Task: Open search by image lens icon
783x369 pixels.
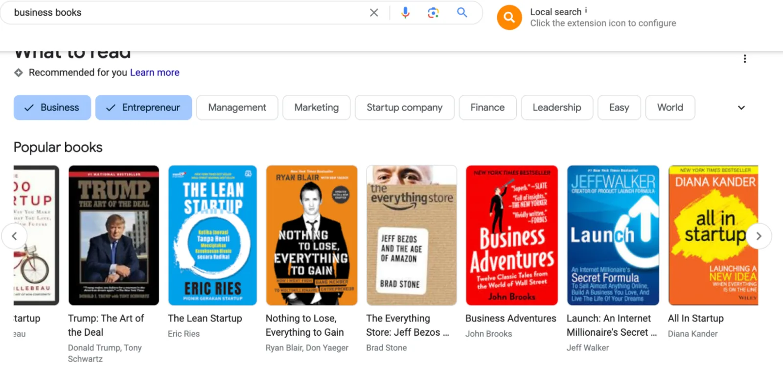Action: click(x=433, y=13)
